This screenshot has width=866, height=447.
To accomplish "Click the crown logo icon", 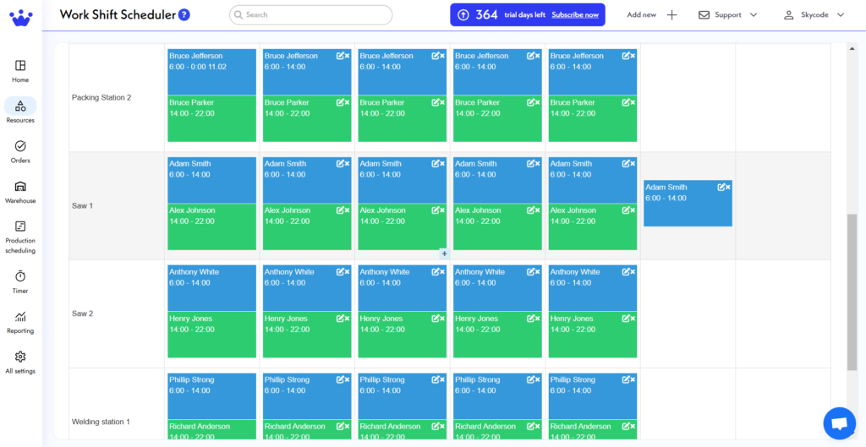I will 21,17.
